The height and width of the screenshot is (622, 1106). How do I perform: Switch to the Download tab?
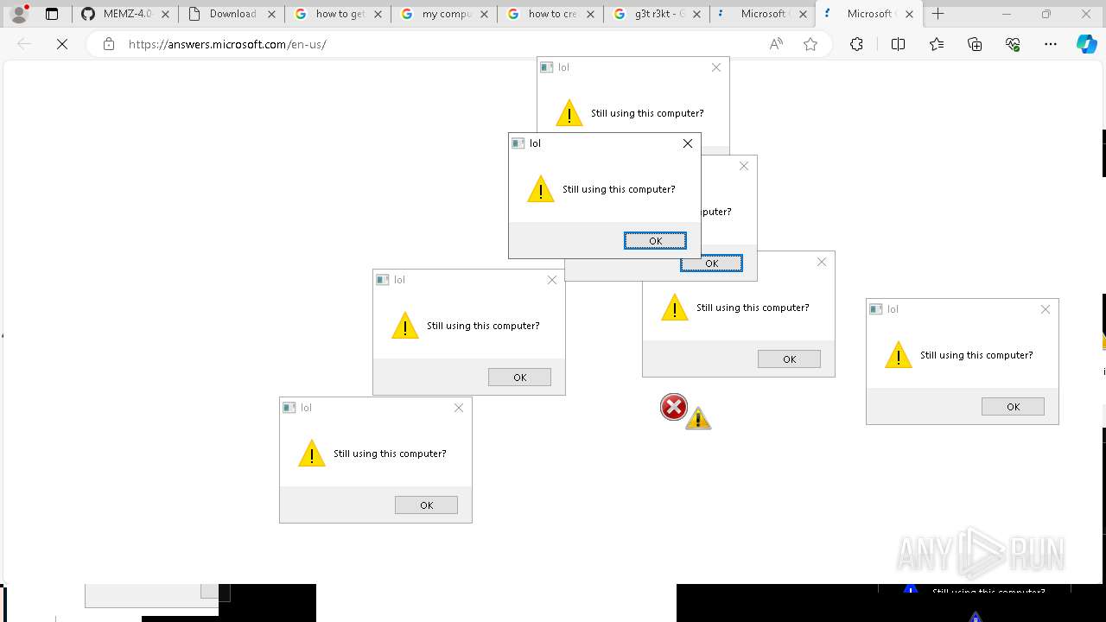click(232, 14)
